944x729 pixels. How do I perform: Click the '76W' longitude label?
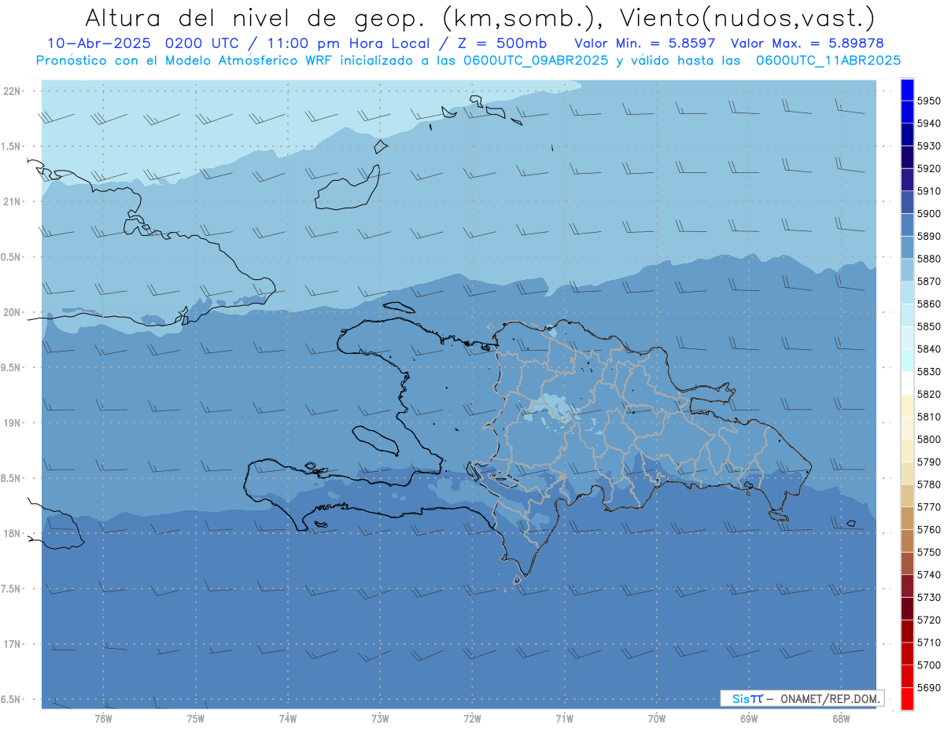(x=103, y=718)
